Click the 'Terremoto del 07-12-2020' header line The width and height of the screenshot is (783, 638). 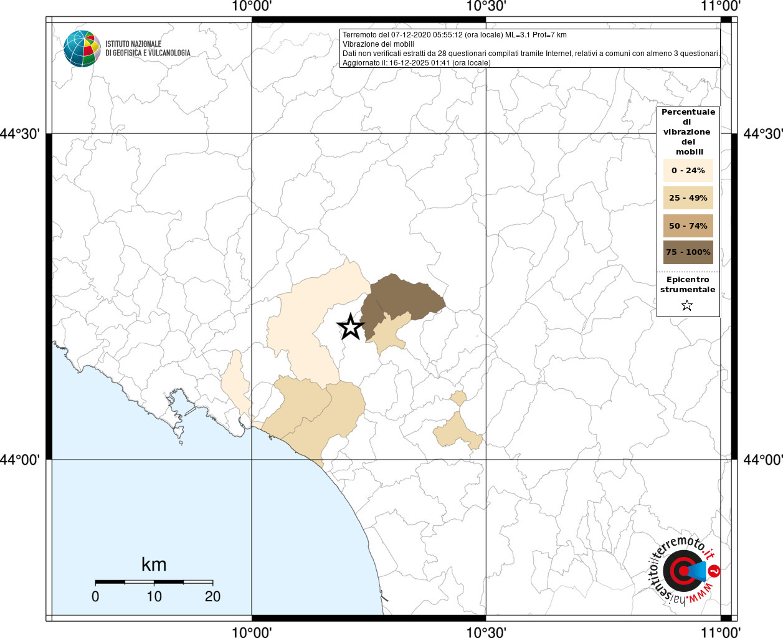(x=454, y=35)
